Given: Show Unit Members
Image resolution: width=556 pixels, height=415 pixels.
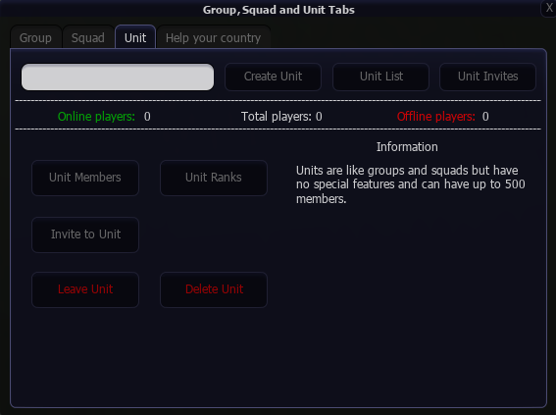Looking at the screenshot, I should (x=85, y=178).
